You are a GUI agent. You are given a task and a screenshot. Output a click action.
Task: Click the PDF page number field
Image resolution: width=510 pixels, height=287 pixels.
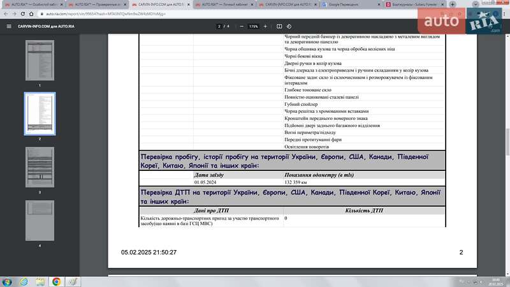pos(219,26)
